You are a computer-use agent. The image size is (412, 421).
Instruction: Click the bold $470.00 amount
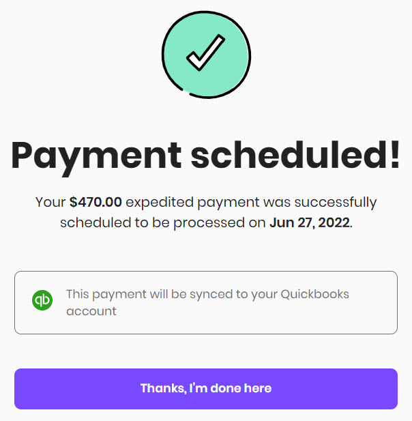click(x=95, y=202)
